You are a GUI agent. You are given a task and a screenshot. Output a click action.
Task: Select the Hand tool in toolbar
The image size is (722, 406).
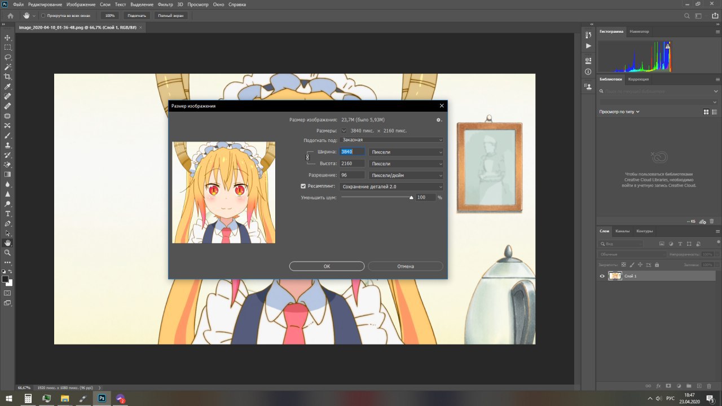point(8,243)
